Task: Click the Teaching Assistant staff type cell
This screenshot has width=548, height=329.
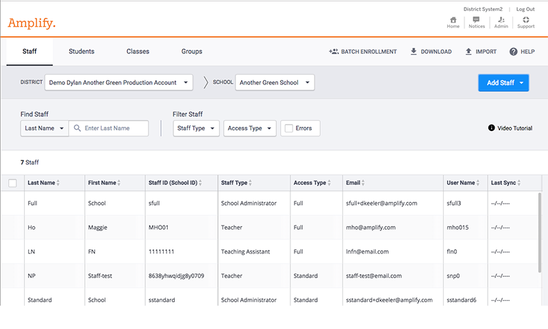Action: 245,252
